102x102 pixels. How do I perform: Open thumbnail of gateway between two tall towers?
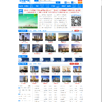[24, 48]
